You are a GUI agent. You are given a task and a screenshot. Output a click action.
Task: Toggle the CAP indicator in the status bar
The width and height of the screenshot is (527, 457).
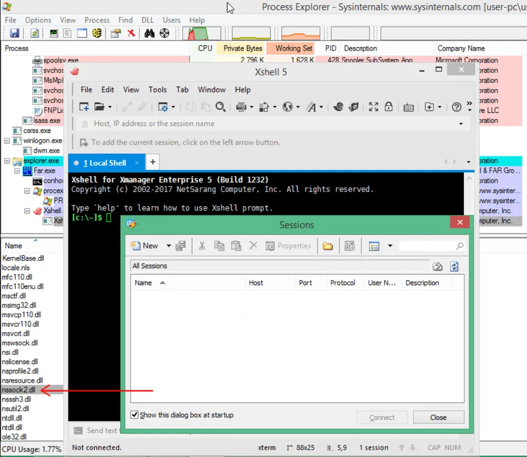click(x=433, y=447)
